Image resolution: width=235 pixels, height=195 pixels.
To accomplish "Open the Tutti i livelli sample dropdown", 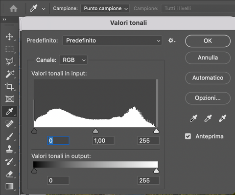I will pos(198,8).
